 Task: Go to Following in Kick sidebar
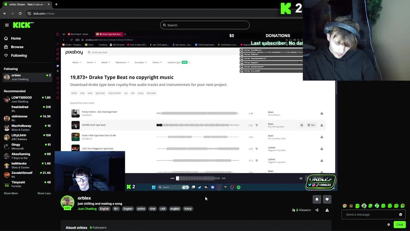[19, 56]
